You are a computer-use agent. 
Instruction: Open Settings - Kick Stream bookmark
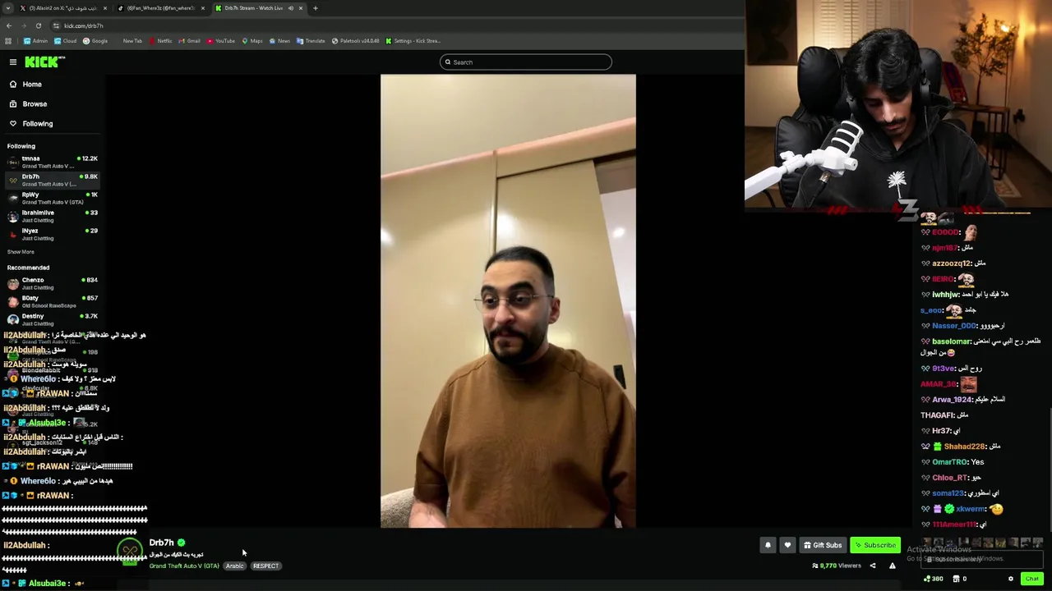pyautogui.click(x=413, y=41)
